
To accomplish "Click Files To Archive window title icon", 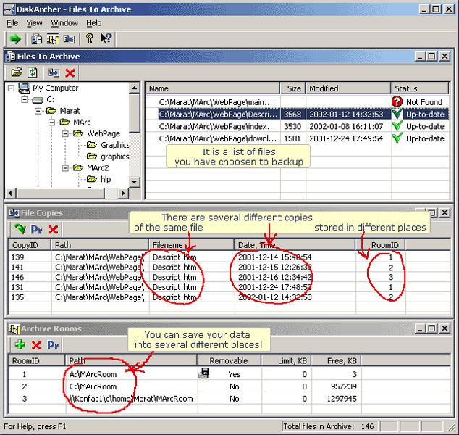I will tap(11, 56).
